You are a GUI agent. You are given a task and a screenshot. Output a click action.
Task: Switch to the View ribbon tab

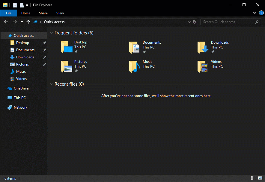coord(60,13)
